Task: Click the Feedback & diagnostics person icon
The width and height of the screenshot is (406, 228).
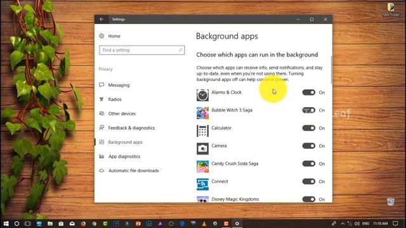Action: (x=101, y=127)
